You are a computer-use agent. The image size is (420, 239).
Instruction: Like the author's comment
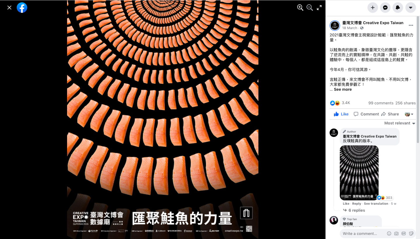[346, 204]
